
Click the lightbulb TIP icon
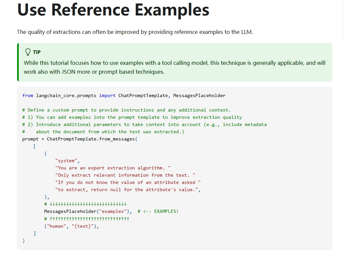[x=28, y=52]
